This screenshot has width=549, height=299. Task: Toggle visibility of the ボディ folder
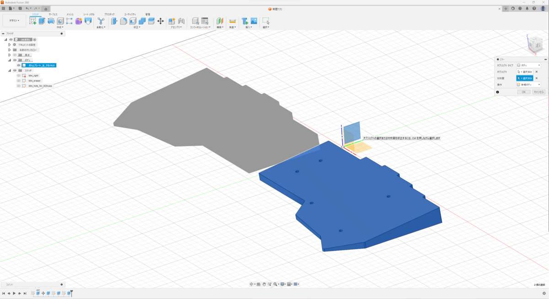[x=15, y=60]
